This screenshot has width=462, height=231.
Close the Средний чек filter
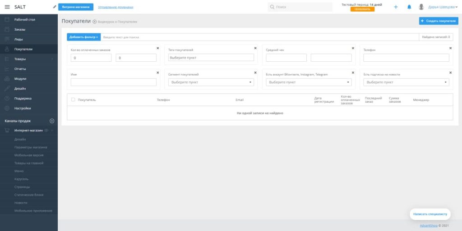click(x=353, y=48)
